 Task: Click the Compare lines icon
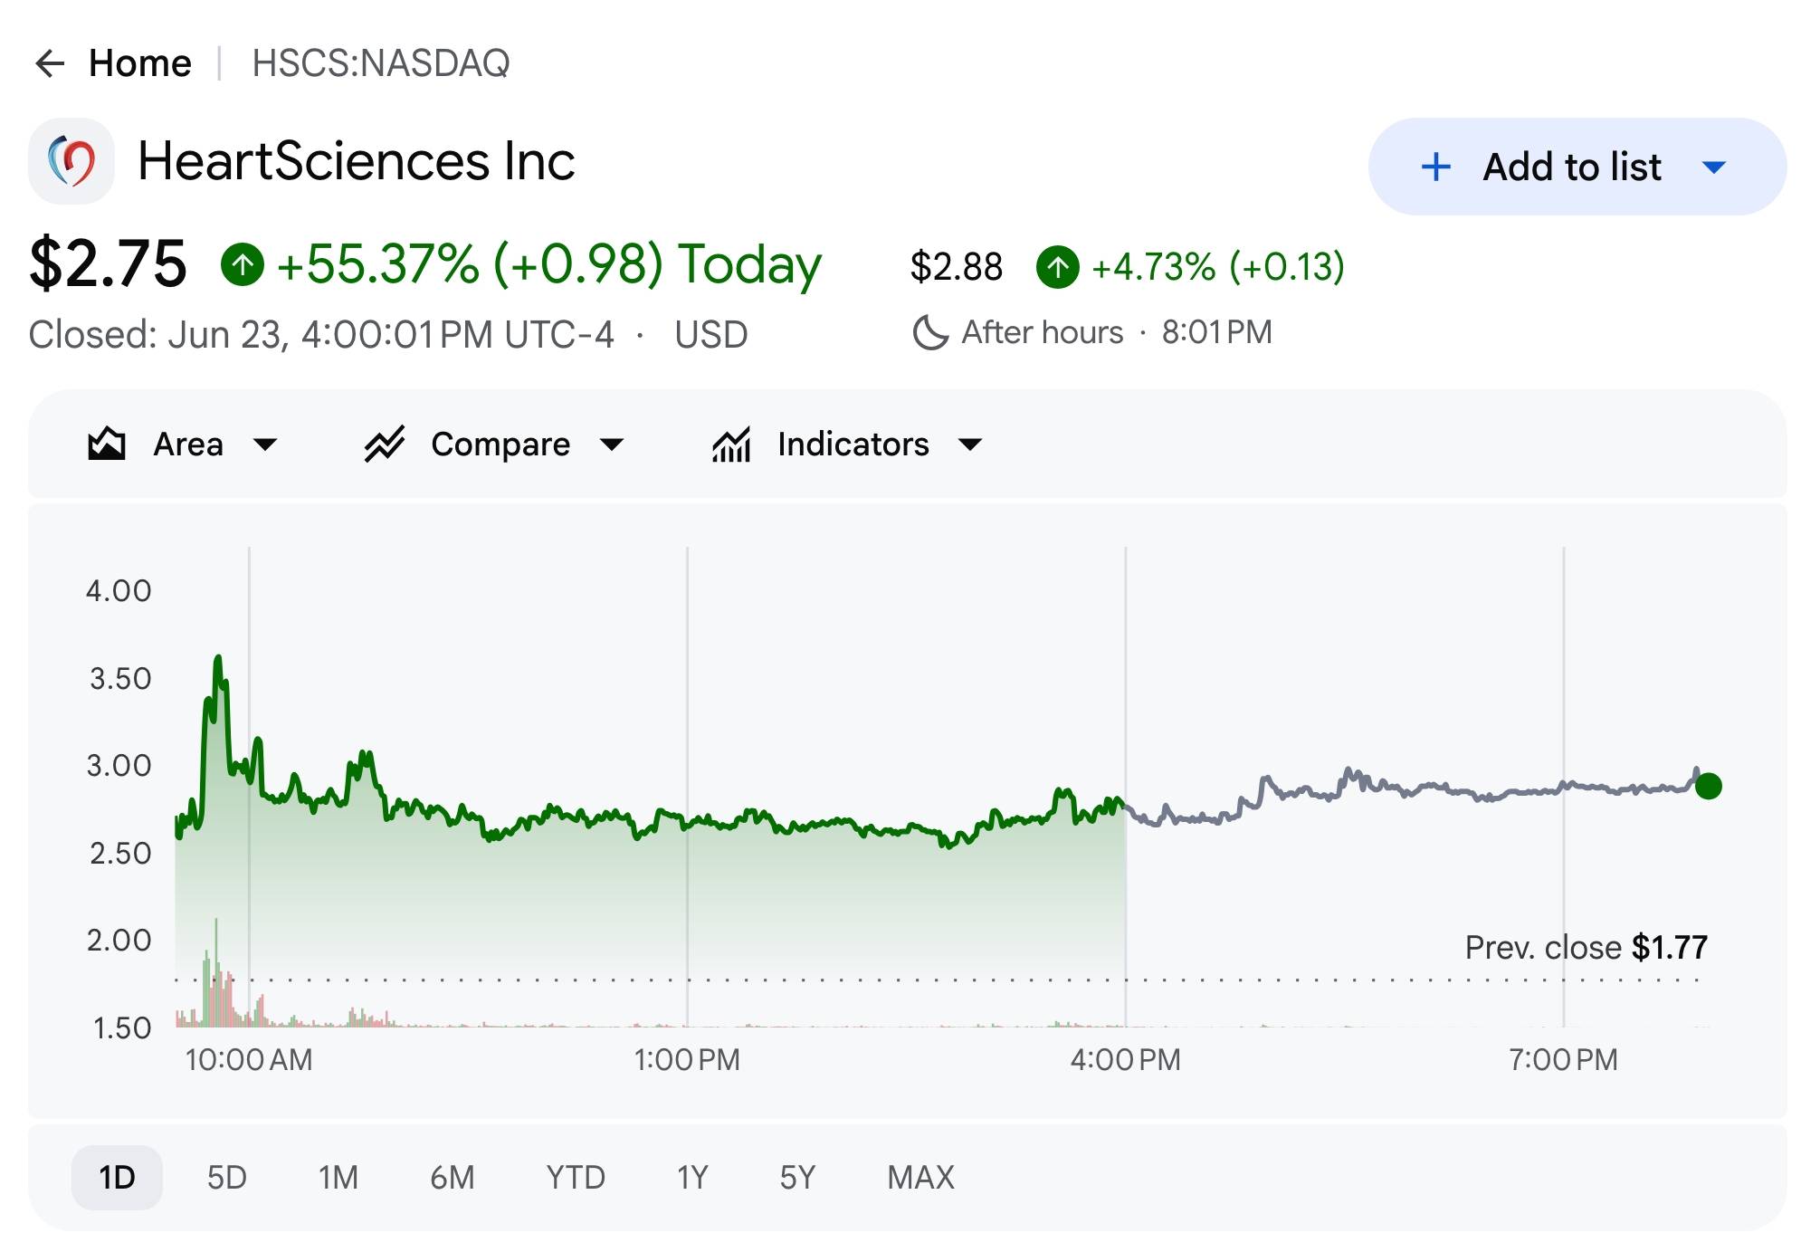click(x=385, y=444)
